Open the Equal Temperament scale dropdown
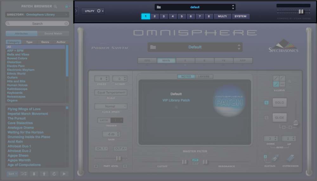Screen dimensions: 317x181 (111, 93)
